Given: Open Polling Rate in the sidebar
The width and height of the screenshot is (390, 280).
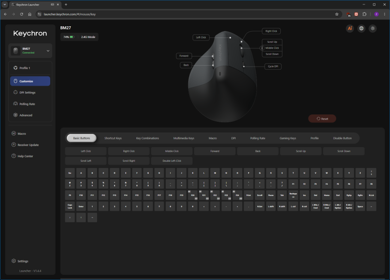Looking at the screenshot, I should 30,104.
